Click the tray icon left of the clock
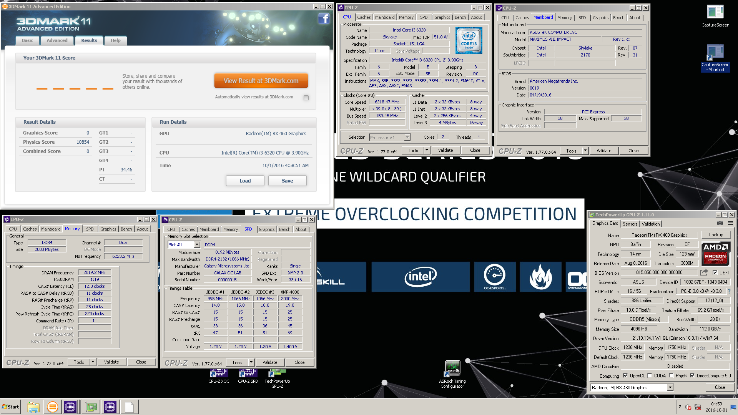This screenshot has width=738, height=415. 698,407
